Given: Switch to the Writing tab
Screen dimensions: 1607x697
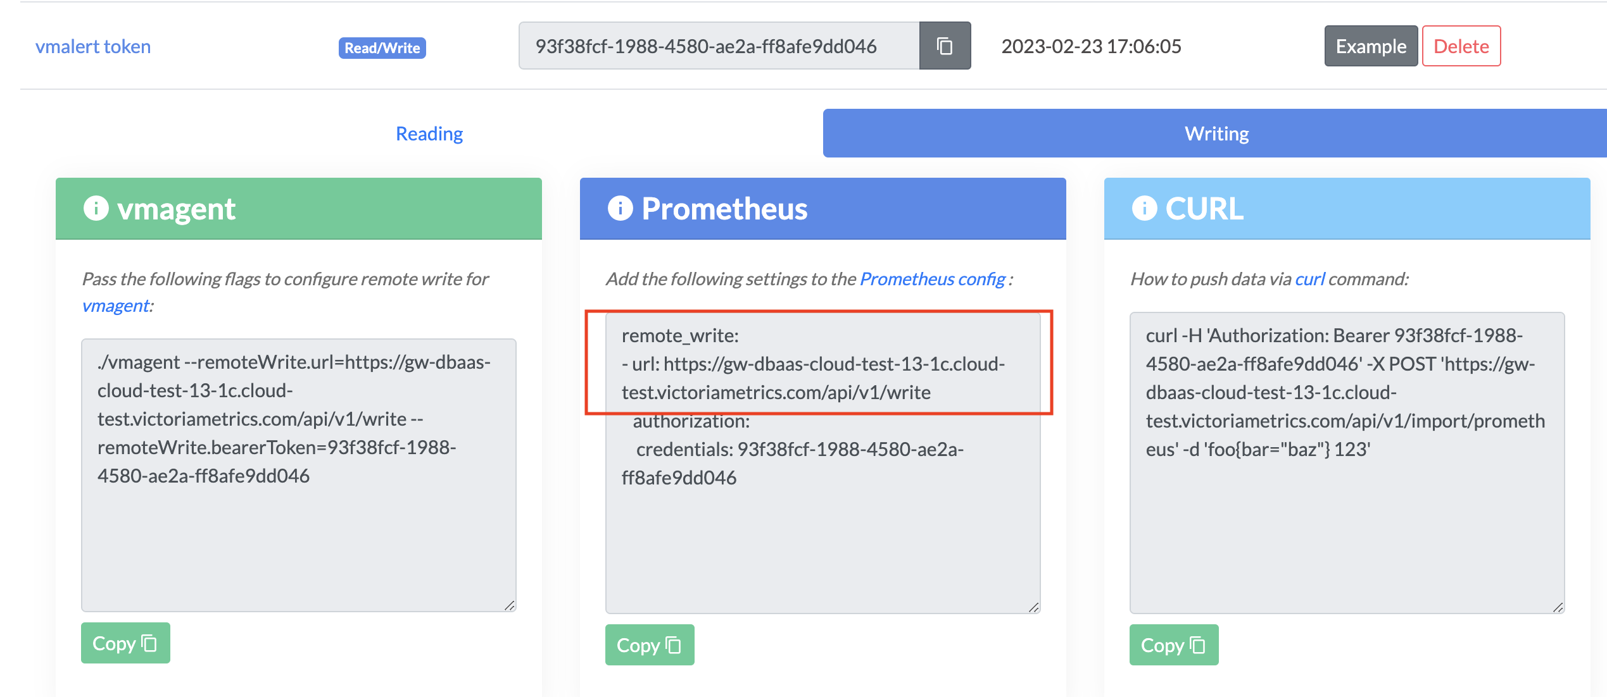Looking at the screenshot, I should tap(1214, 133).
